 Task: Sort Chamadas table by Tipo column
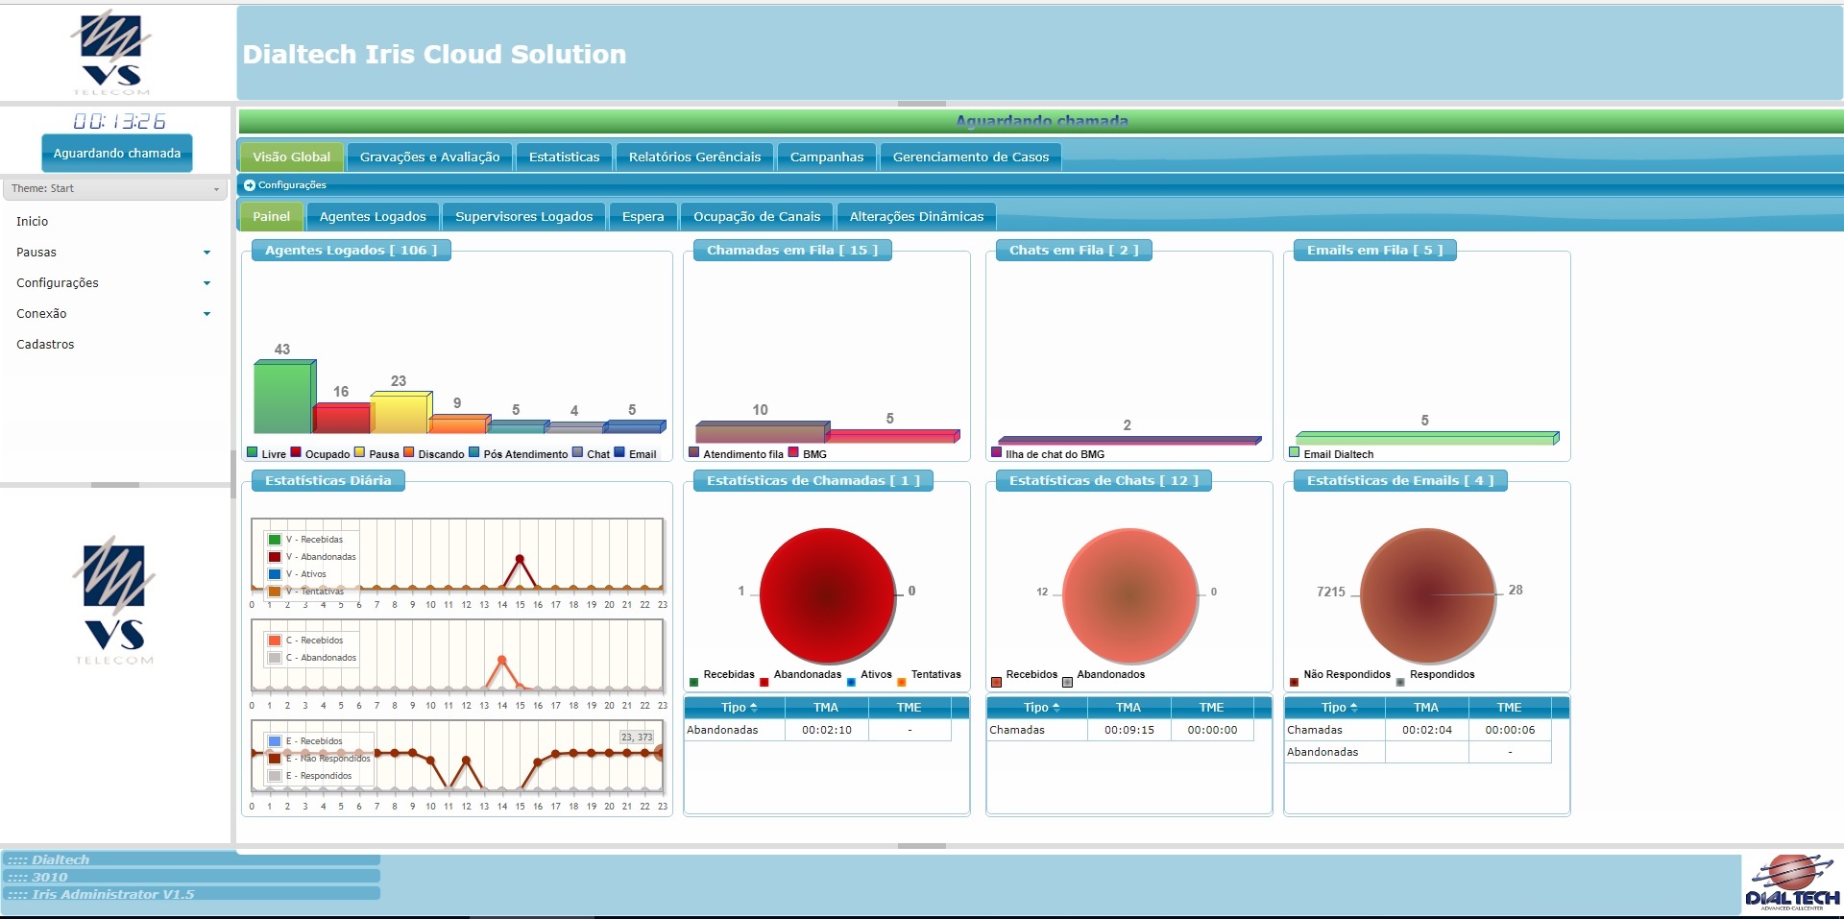(x=735, y=708)
